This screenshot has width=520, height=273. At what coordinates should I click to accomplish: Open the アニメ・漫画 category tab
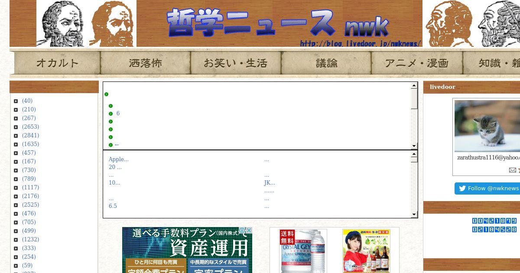tap(417, 63)
